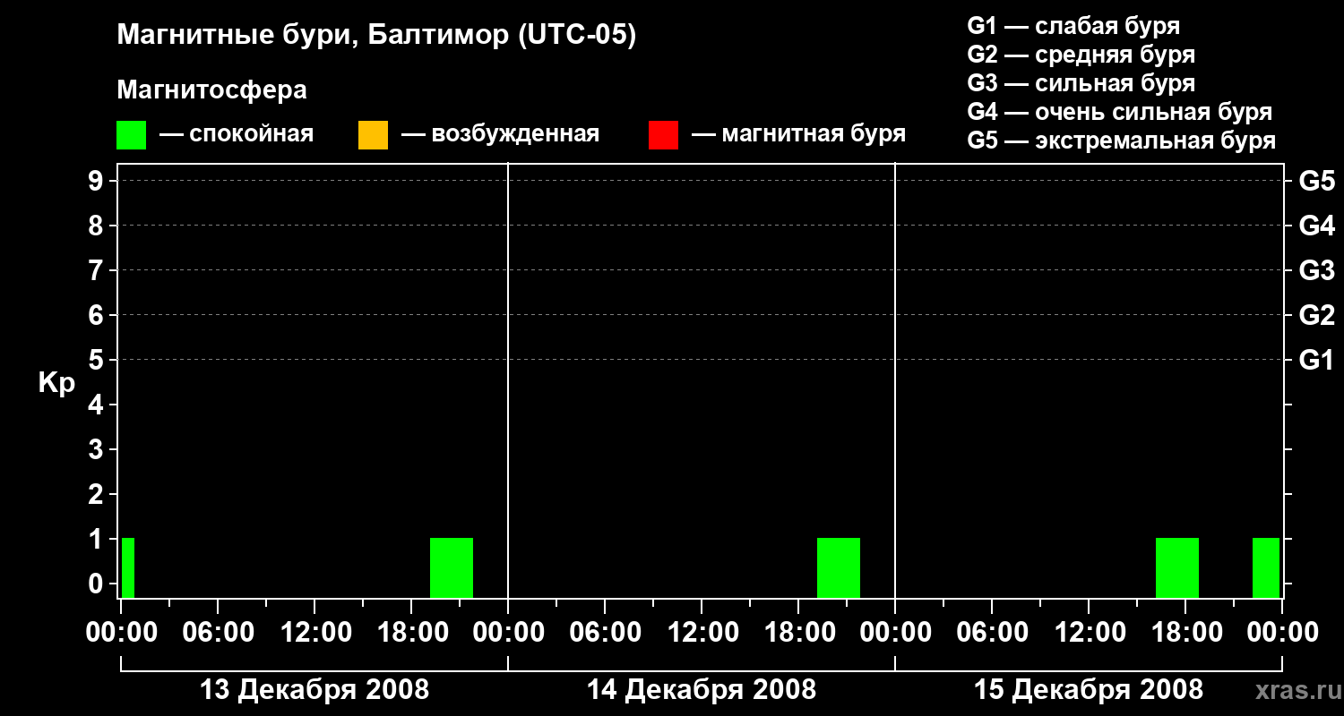The image size is (1344, 716).
Task: Click the '— спокойная' legend label
Action: tap(237, 134)
